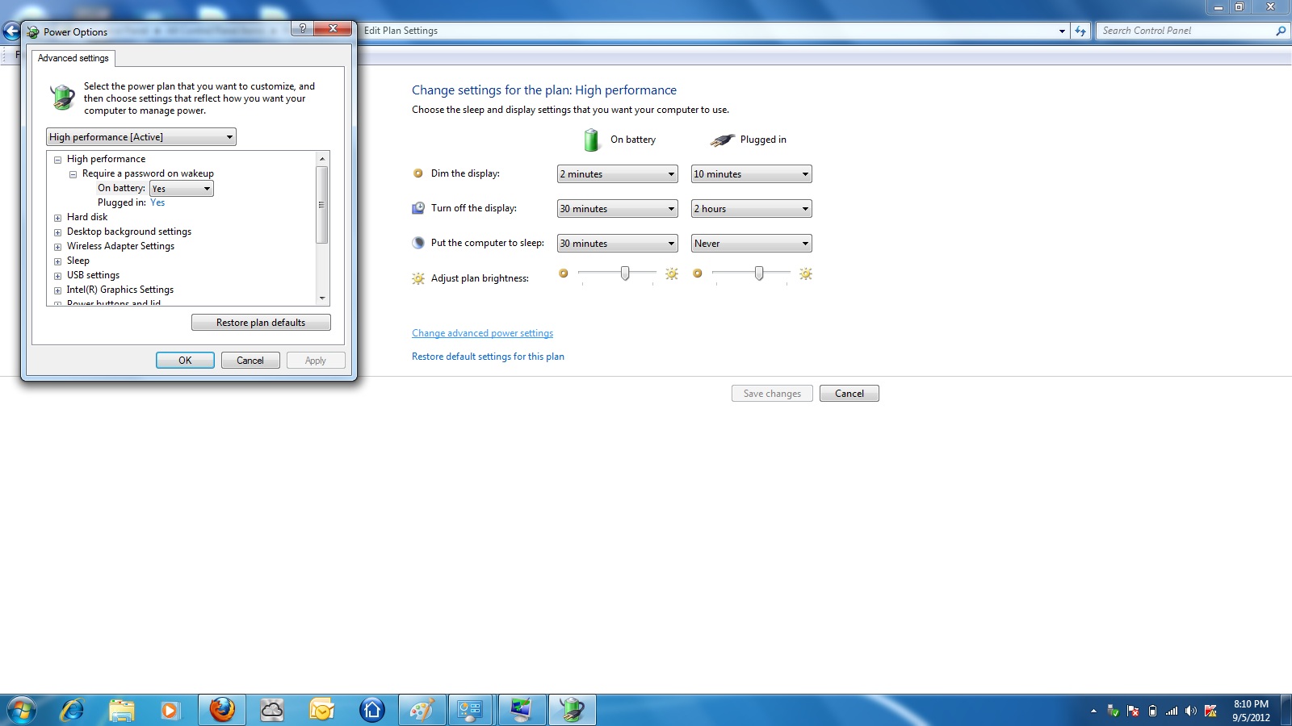Click the Apply button in Power Options
This screenshot has width=1292, height=726.
click(x=316, y=361)
